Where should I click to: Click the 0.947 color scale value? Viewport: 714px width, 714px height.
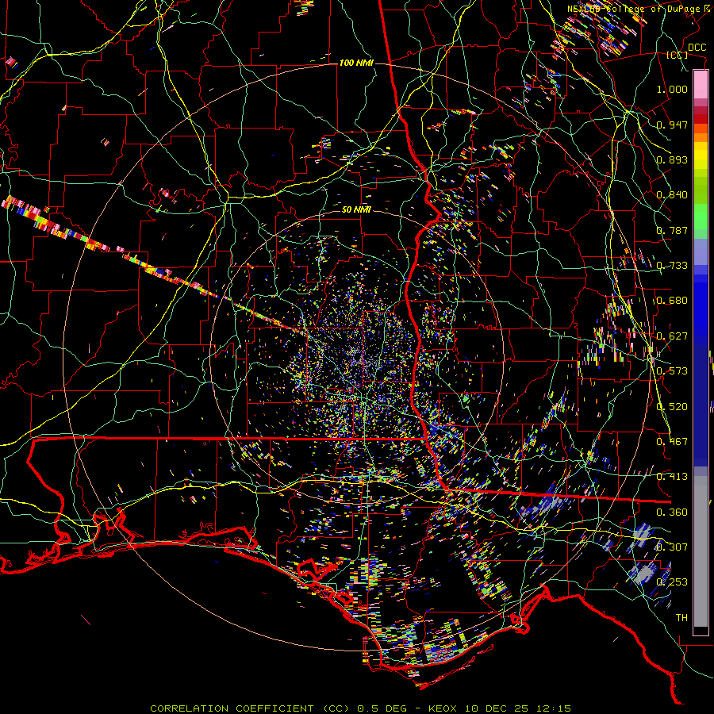click(672, 125)
